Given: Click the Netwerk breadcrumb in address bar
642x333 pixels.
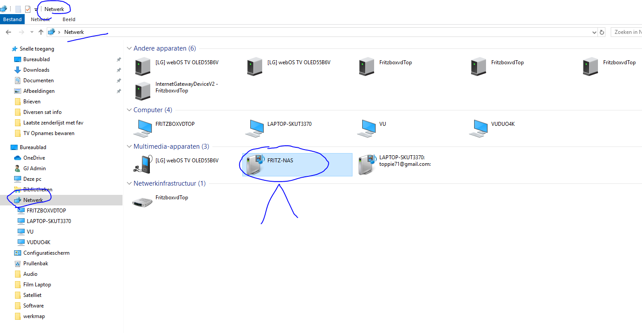Looking at the screenshot, I should coord(74,32).
